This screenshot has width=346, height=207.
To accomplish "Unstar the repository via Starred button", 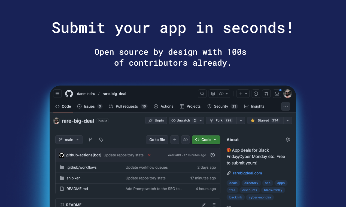I will click(x=265, y=120).
